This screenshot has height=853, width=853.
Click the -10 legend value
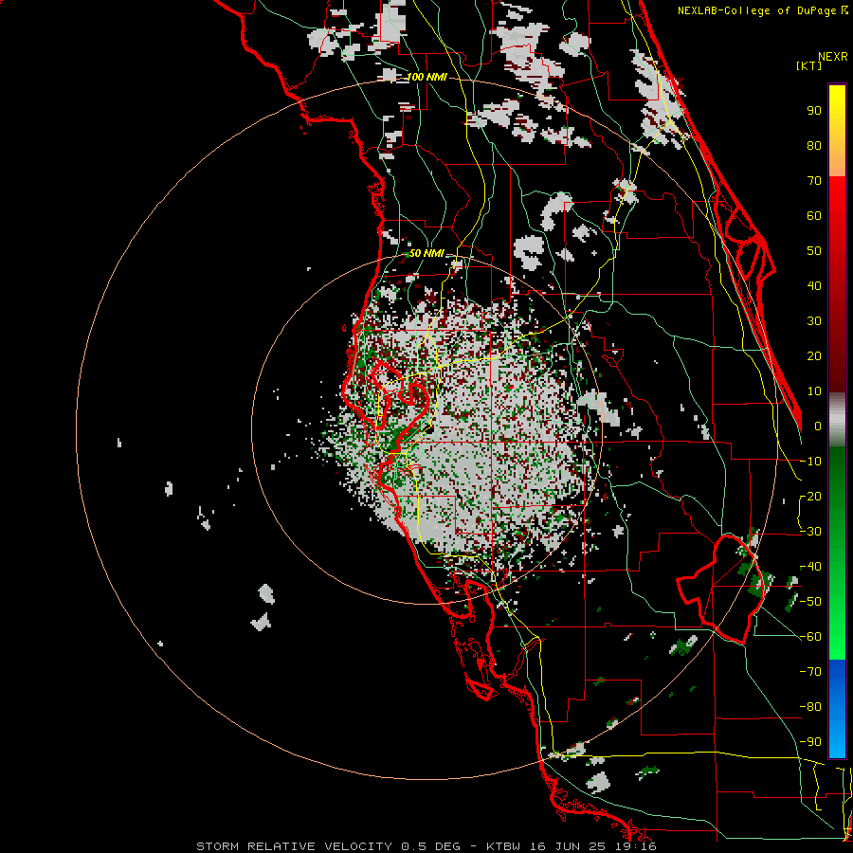(x=810, y=462)
